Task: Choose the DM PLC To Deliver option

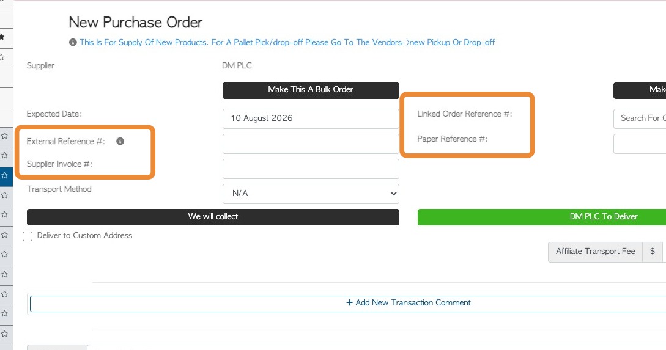Action: (542, 217)
